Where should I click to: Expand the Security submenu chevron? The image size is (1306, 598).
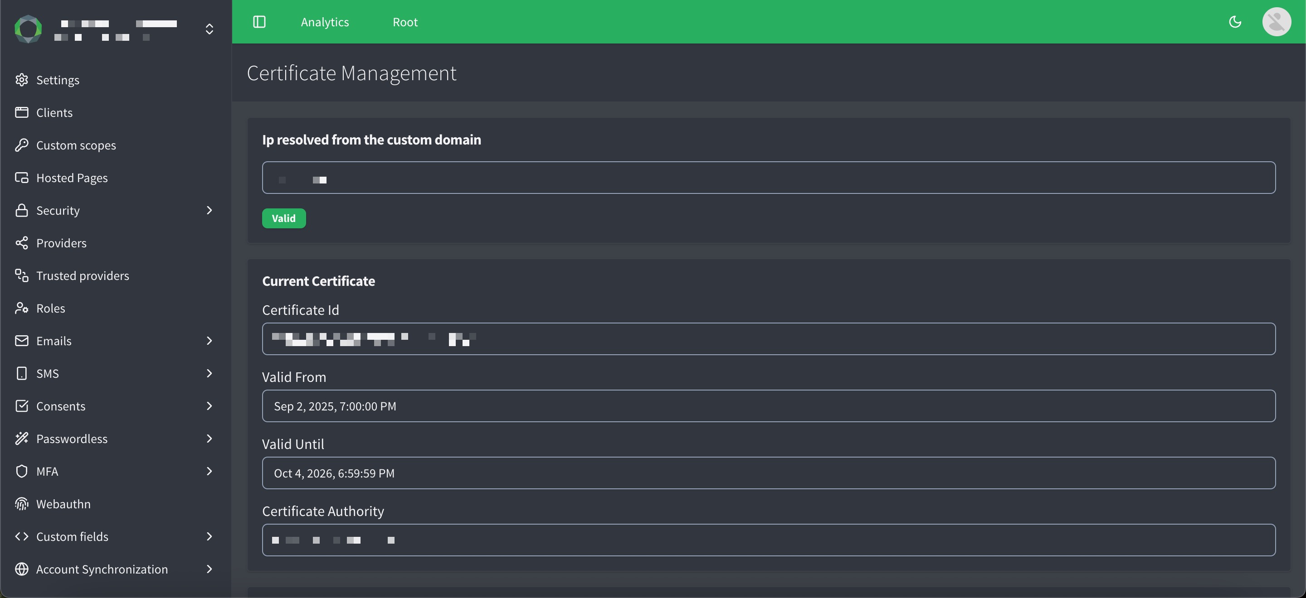[209, 210]
